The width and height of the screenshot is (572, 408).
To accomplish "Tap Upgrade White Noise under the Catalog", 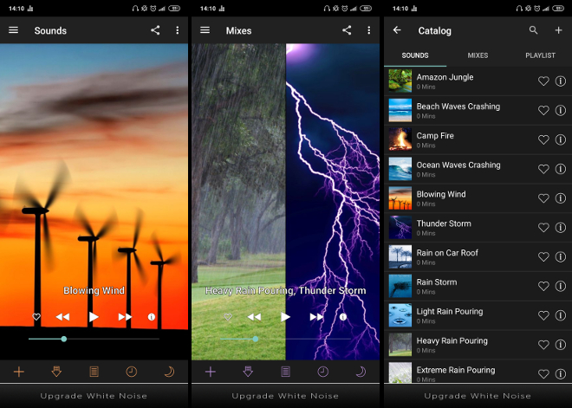I will (x=477, y=396).
